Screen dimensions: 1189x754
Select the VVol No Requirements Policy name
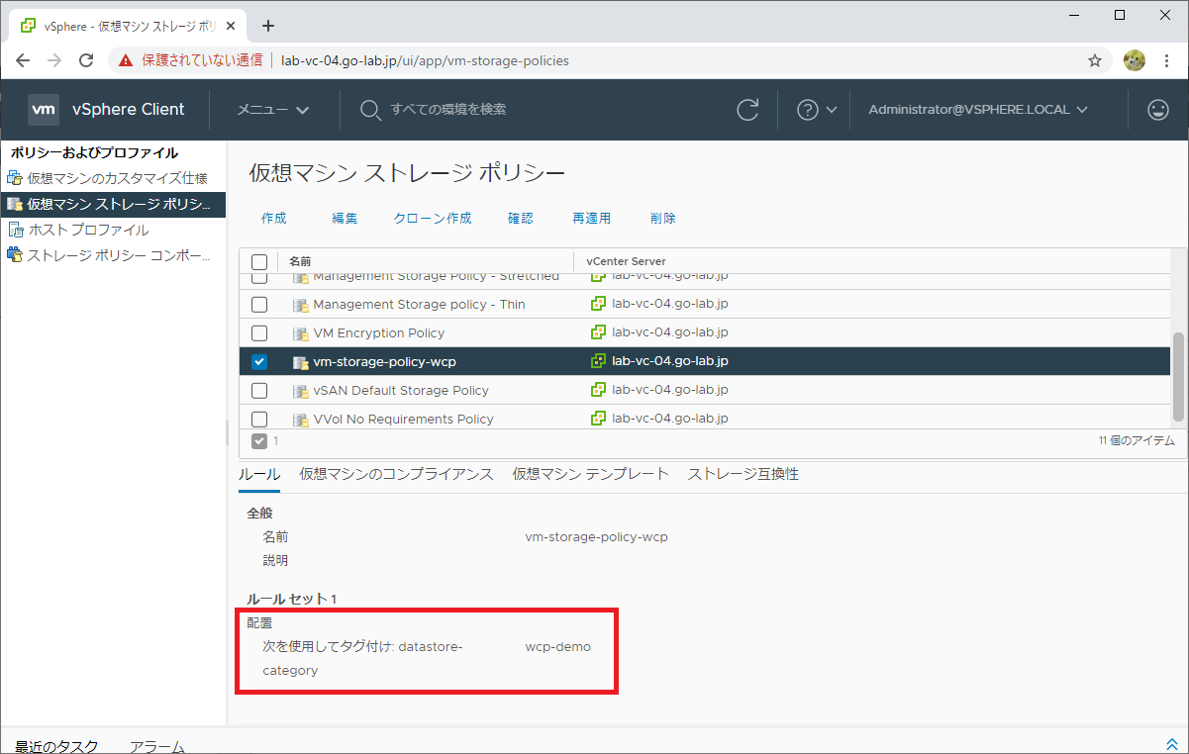tap(403, 419)
